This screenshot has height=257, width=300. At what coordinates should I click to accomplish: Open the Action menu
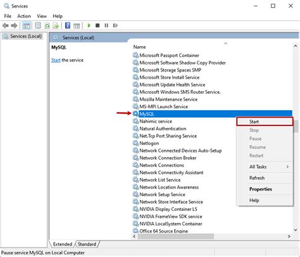coord(24,16)
